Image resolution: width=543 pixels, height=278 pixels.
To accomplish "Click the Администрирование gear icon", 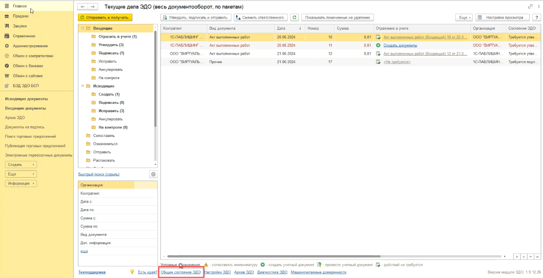I will [x=6, y=46].
